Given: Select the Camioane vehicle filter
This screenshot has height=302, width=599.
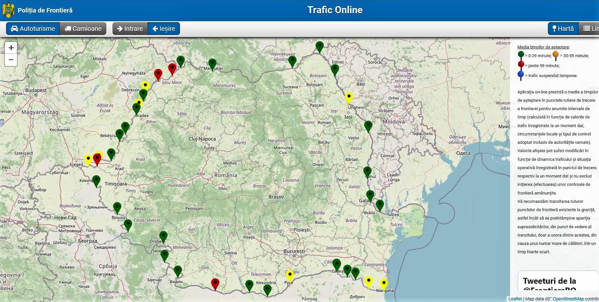Looking at the screenshot, I should click(83, 29).
